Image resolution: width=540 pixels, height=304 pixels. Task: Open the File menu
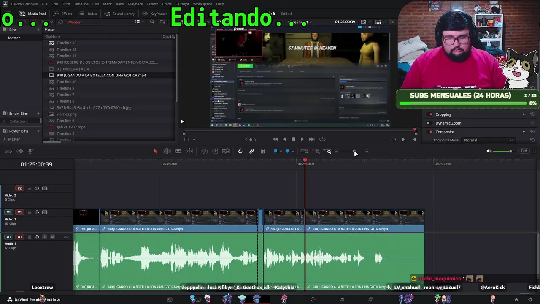pos(44,4)
